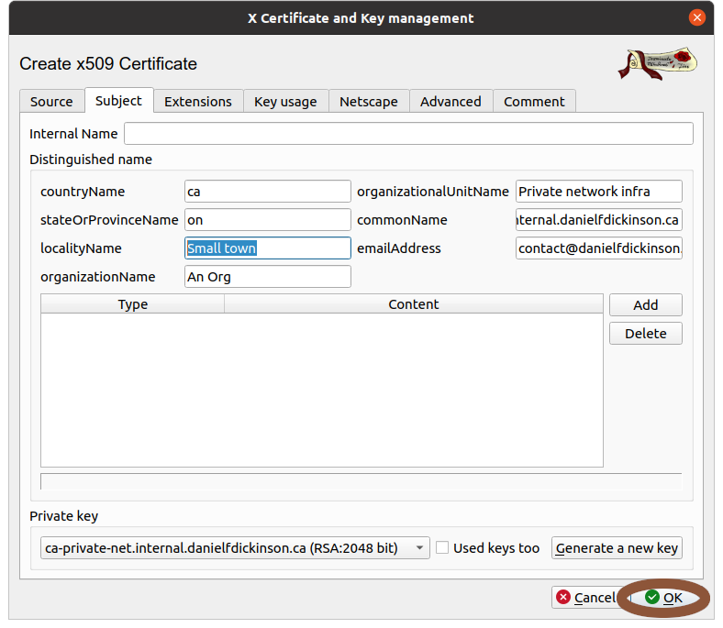Switch to the Advanced tab
Viewport: 723px width, 628px height.
(450, 102)
